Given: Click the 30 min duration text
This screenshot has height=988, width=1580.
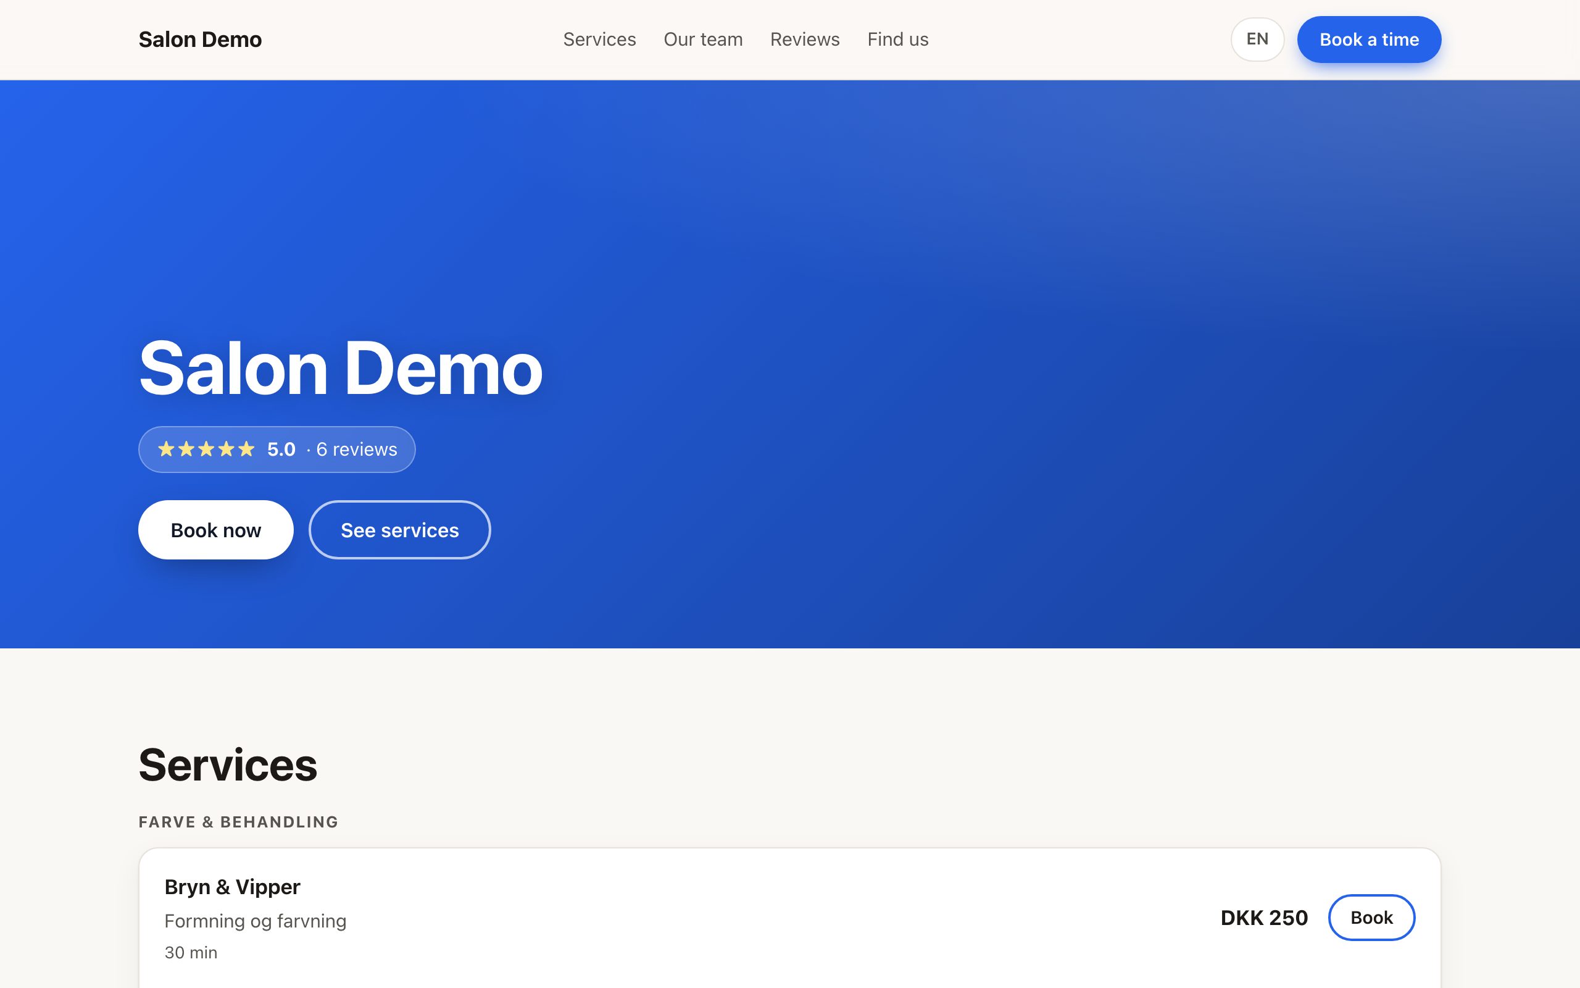Looking at the screenshot, I should click(x=191, y=952).
